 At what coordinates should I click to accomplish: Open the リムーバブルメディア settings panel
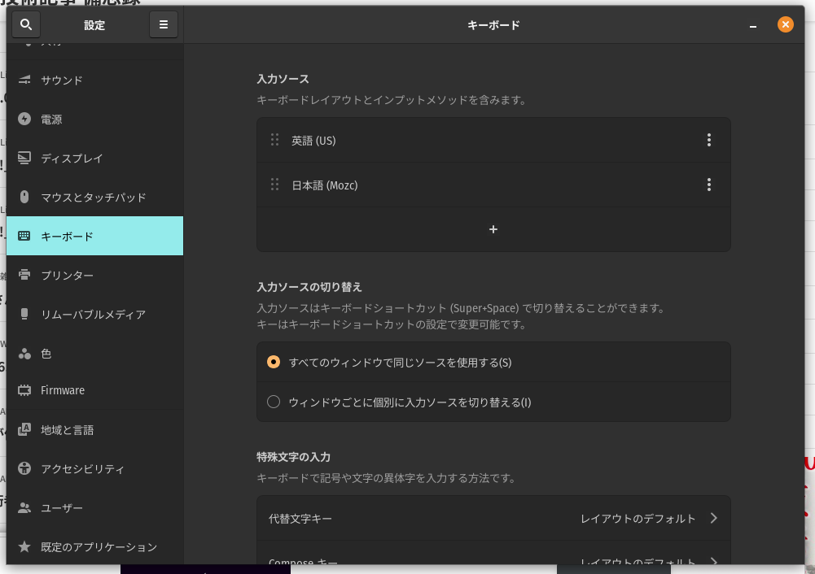[93, 315]
